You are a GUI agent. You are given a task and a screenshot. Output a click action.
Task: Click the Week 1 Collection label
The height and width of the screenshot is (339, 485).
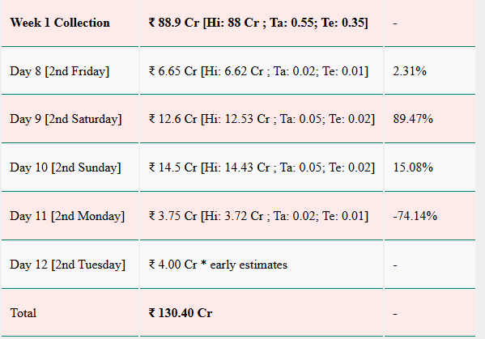pos(60,23)
